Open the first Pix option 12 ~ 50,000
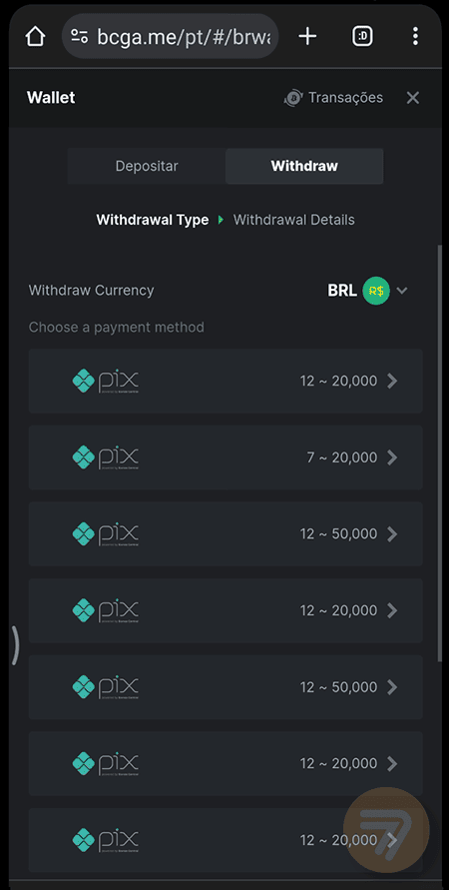 pos(225,534)
